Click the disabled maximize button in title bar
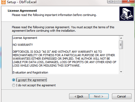The width and height of the screenshot is (135, 102). (118, 1)
